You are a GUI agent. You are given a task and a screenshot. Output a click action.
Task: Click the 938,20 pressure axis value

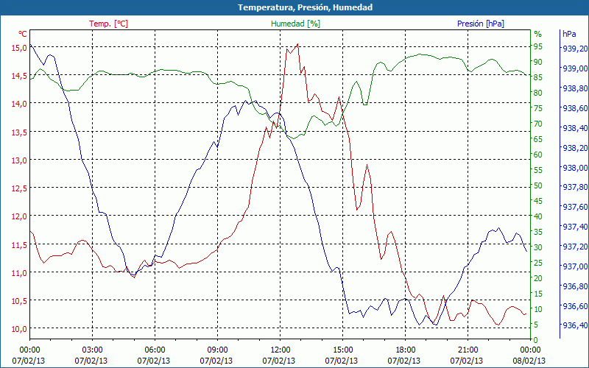[575, 148]
